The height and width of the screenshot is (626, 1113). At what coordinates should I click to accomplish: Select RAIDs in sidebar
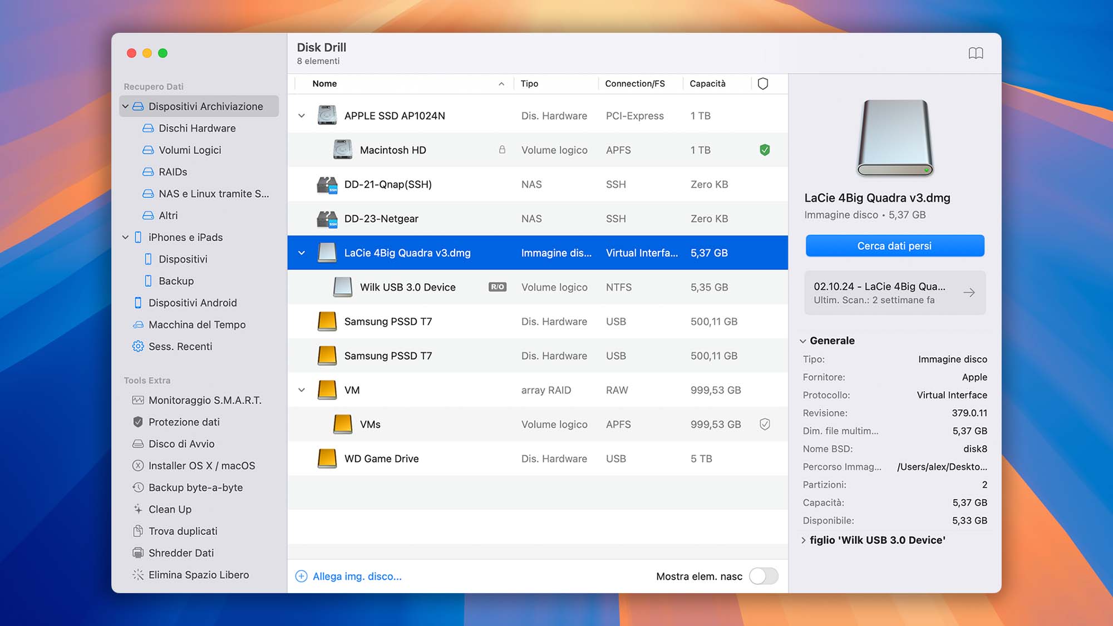[x=173, y=171]
